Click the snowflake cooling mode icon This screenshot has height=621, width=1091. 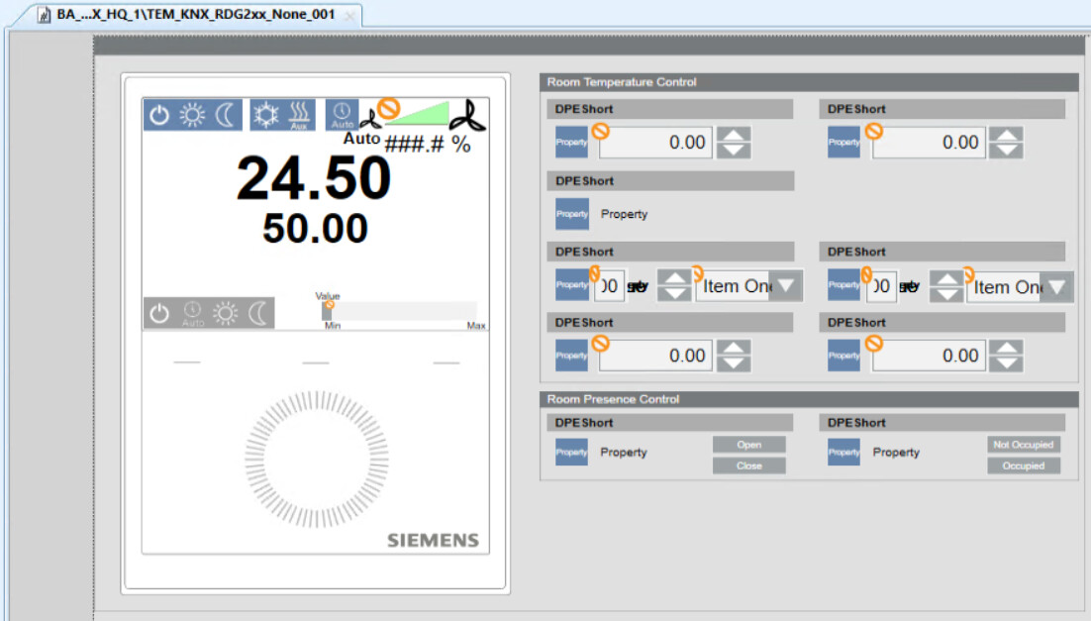click(x=266, y=116)
